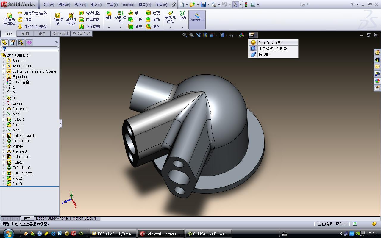Open Display Style cube dropdown
The width and height of the screenshot is (381, 238).
tap(222, 35)
